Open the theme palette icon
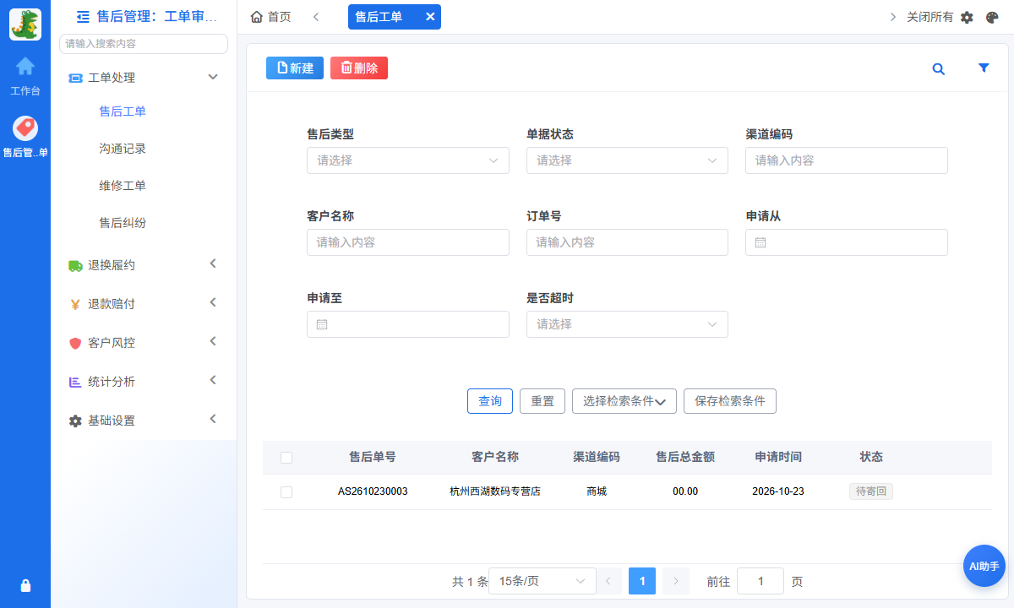The height and width of the screenshot is (608, 1014). pyautogui.click(x=992, y=17)
